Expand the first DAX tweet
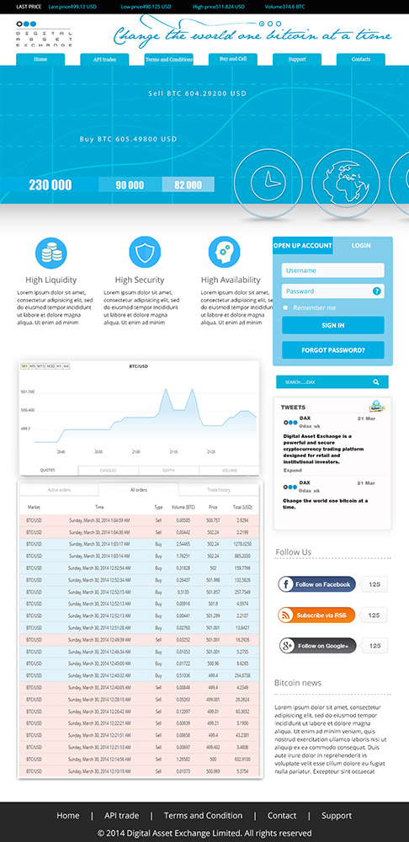 pyautogui.click(x=293, y=470)
